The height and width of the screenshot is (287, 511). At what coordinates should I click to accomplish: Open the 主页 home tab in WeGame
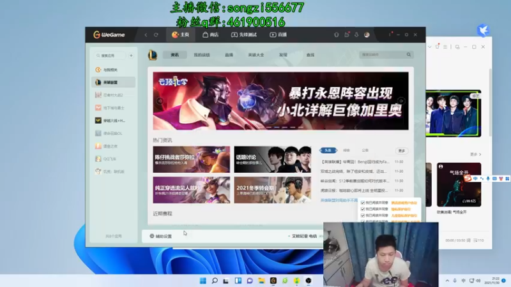181,34
